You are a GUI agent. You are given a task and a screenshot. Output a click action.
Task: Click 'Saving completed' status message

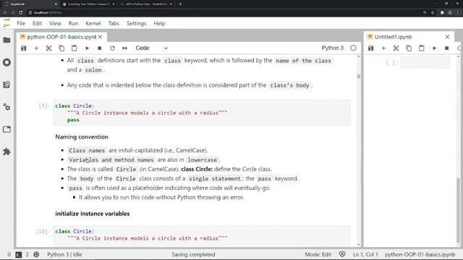(x=193, y=254)
